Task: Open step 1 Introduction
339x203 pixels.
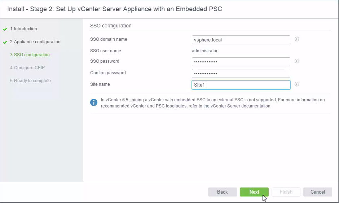Action: tap(23, 29)
